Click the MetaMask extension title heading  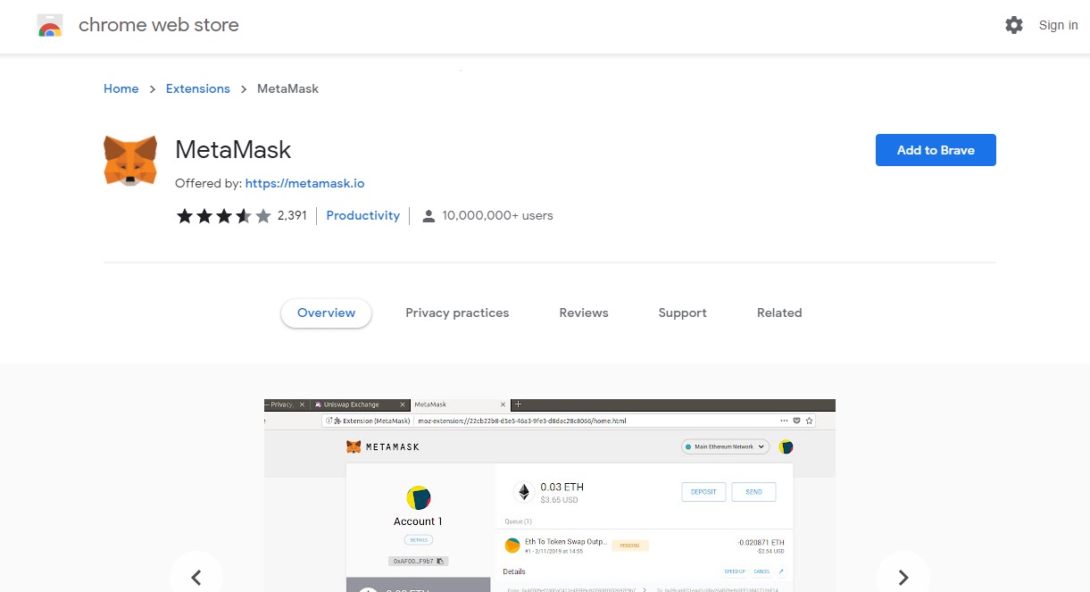233,149
